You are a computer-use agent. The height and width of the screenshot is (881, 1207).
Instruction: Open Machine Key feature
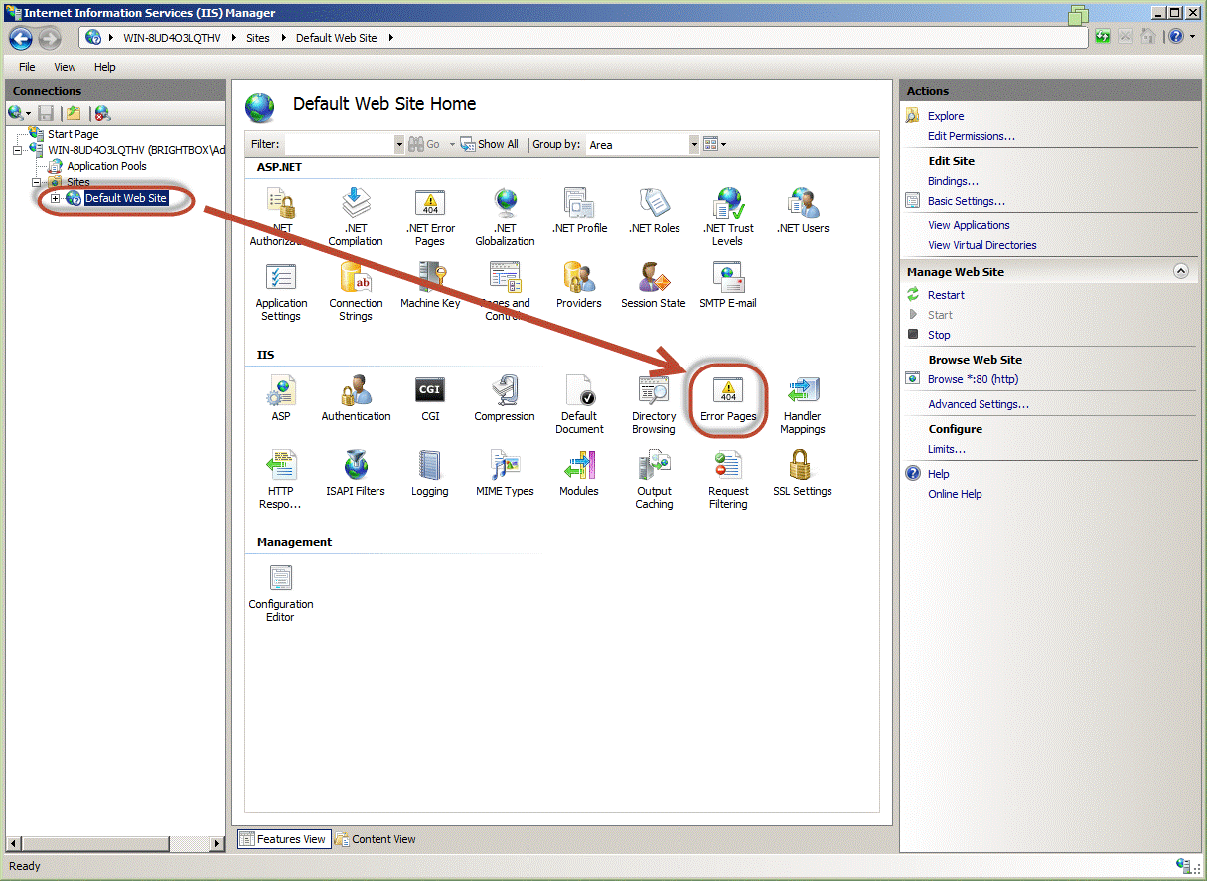430,286
